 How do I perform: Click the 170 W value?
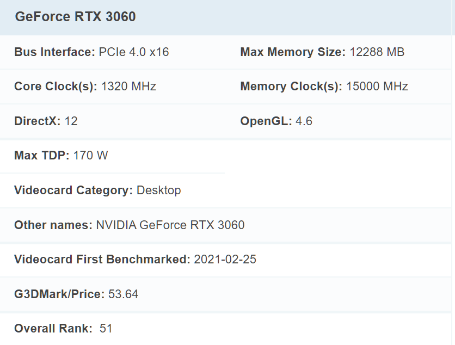pyautogui.click(x=90, y=155)
